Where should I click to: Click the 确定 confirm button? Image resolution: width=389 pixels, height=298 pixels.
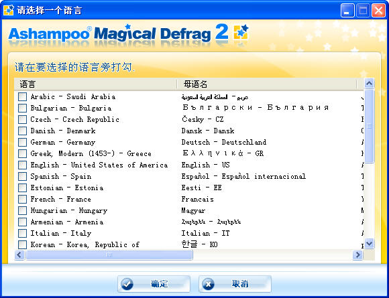154,284
